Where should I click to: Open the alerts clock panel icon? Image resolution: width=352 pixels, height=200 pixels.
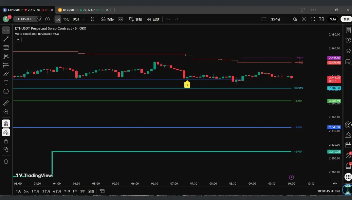(x=348, y=40)
